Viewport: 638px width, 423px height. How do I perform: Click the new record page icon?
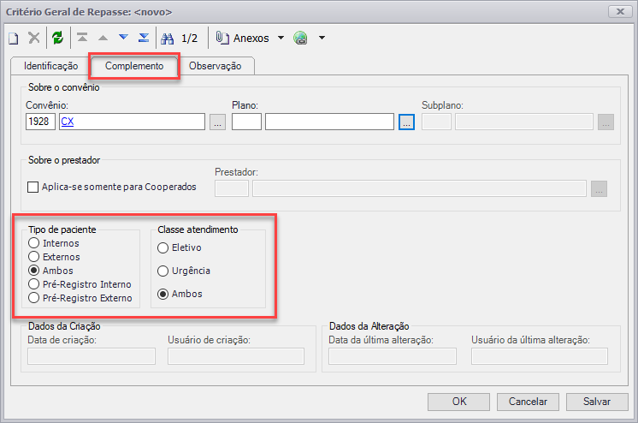(x=14, y=39)
